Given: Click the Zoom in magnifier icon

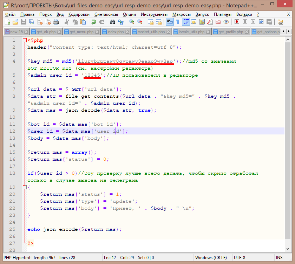Looking at the screenshot, I should (x=132, y=22).
